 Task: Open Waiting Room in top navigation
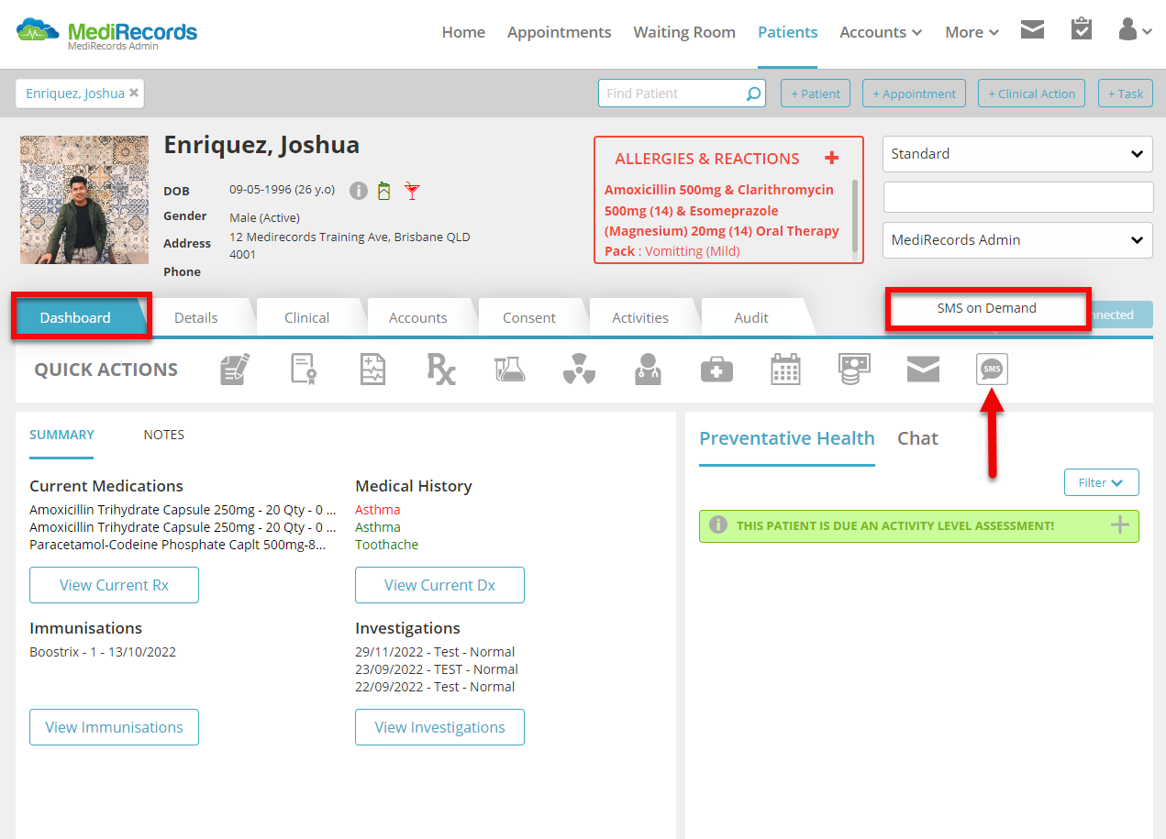pos(684,32)
